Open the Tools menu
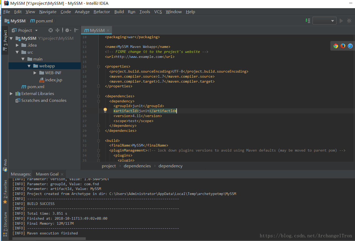The image size is (355, 241). click(x=145, y=12)
